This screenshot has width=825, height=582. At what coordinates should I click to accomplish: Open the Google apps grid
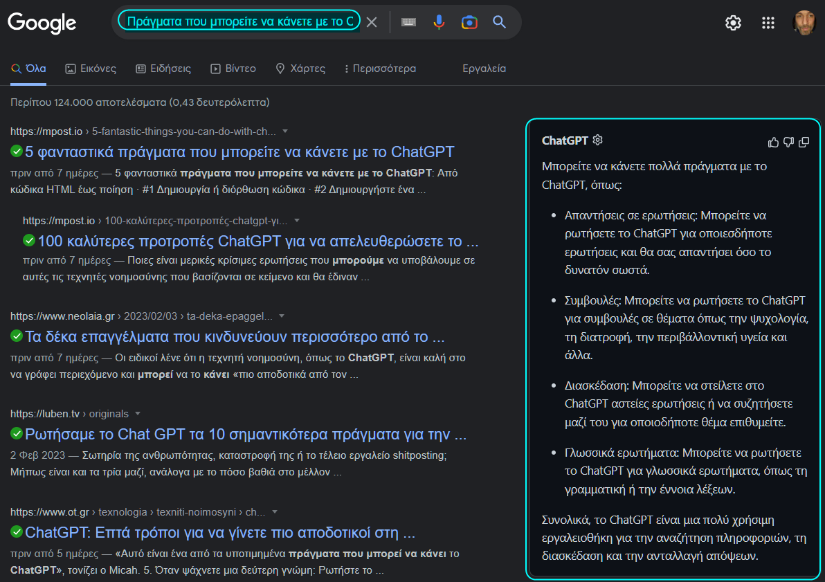[x=768, y=23]
